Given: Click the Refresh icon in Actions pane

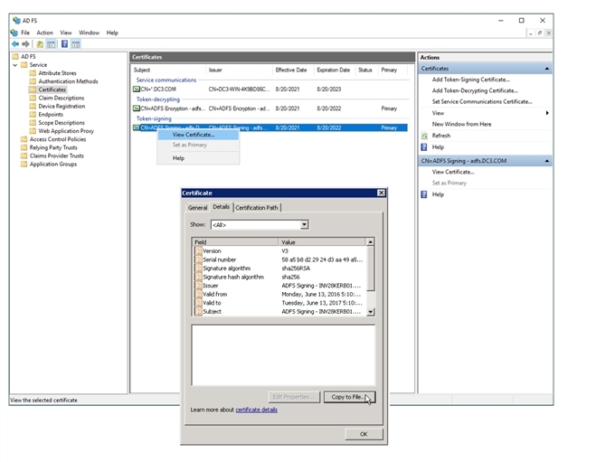Looking at the screenshot, I should coord(424,136).
